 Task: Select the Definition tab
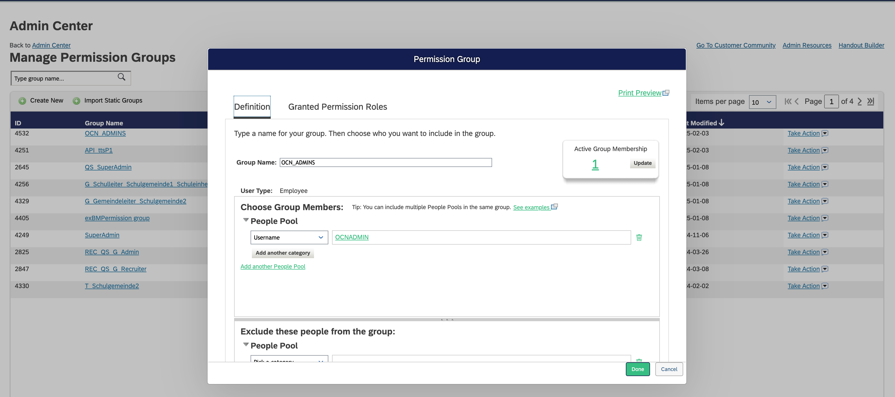pyautogui.click(x=252, y=107)
